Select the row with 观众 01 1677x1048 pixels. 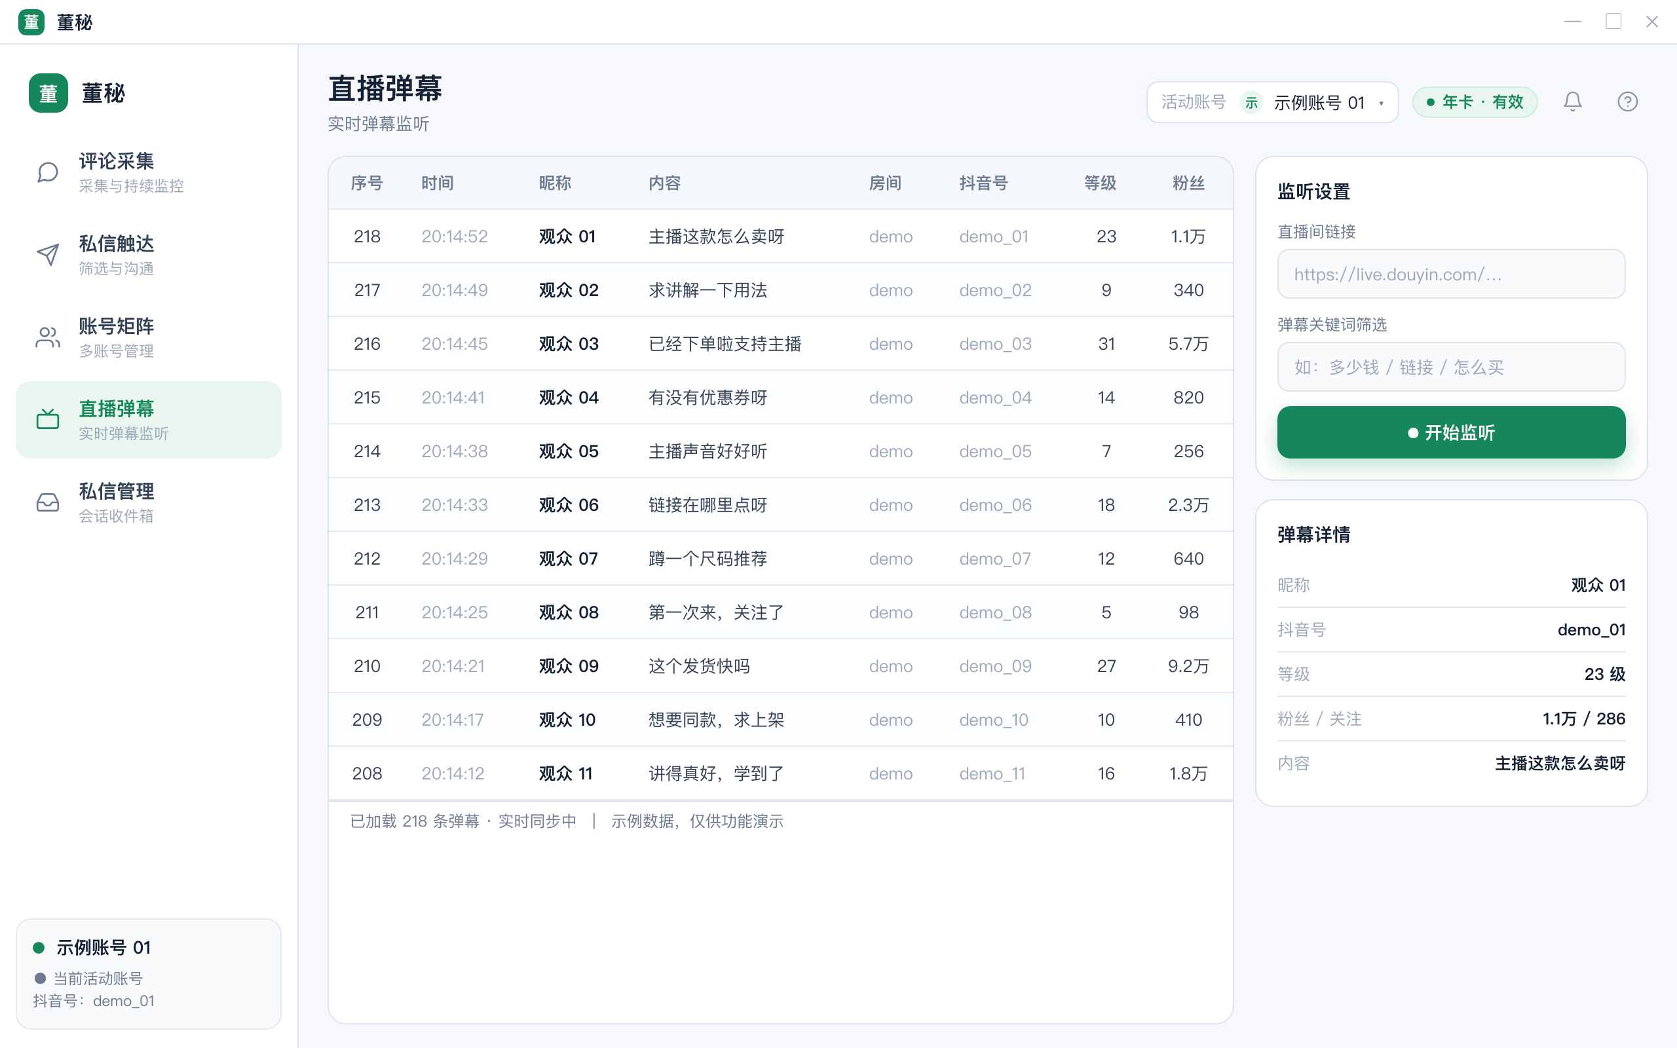[x=780, y=236]
